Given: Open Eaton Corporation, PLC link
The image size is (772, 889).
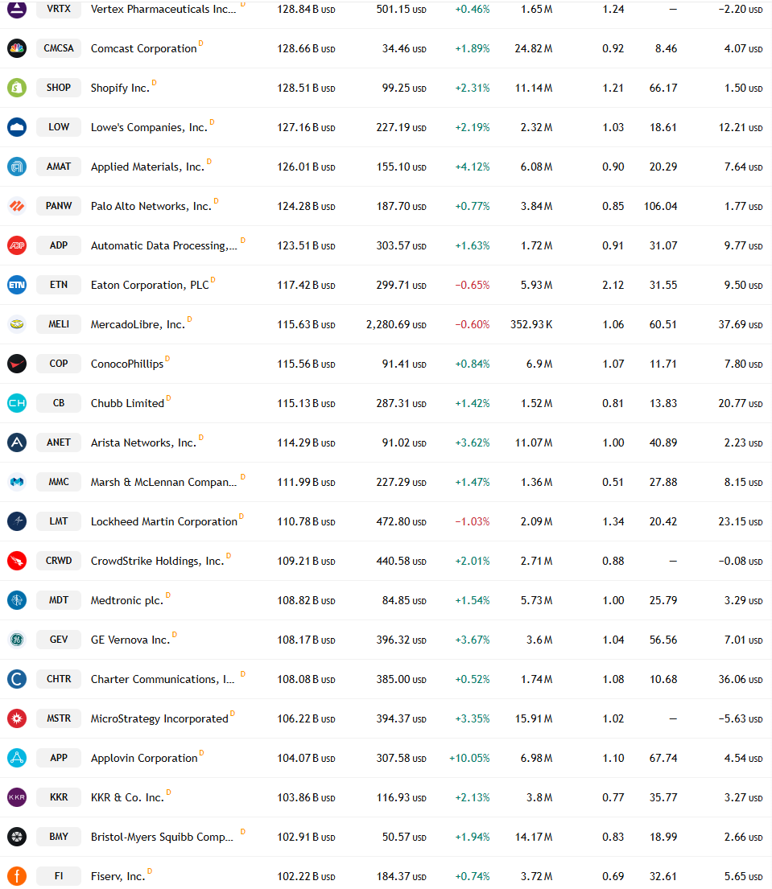Looking at the screenshot, I should [150, 285].
